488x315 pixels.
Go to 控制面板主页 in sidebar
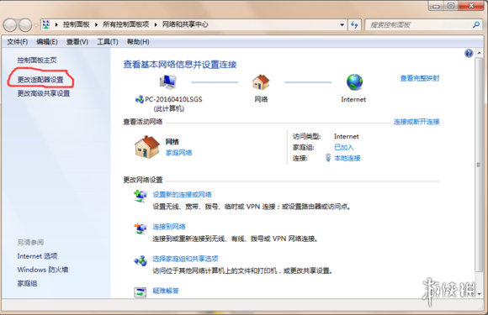pos(37,60)
